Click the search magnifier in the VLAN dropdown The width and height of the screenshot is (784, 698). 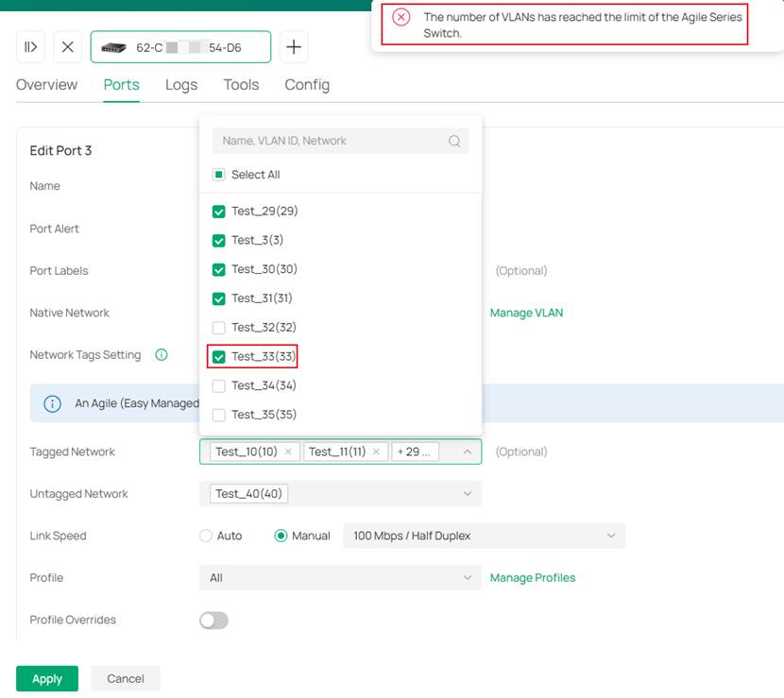[x=454, y=139]
